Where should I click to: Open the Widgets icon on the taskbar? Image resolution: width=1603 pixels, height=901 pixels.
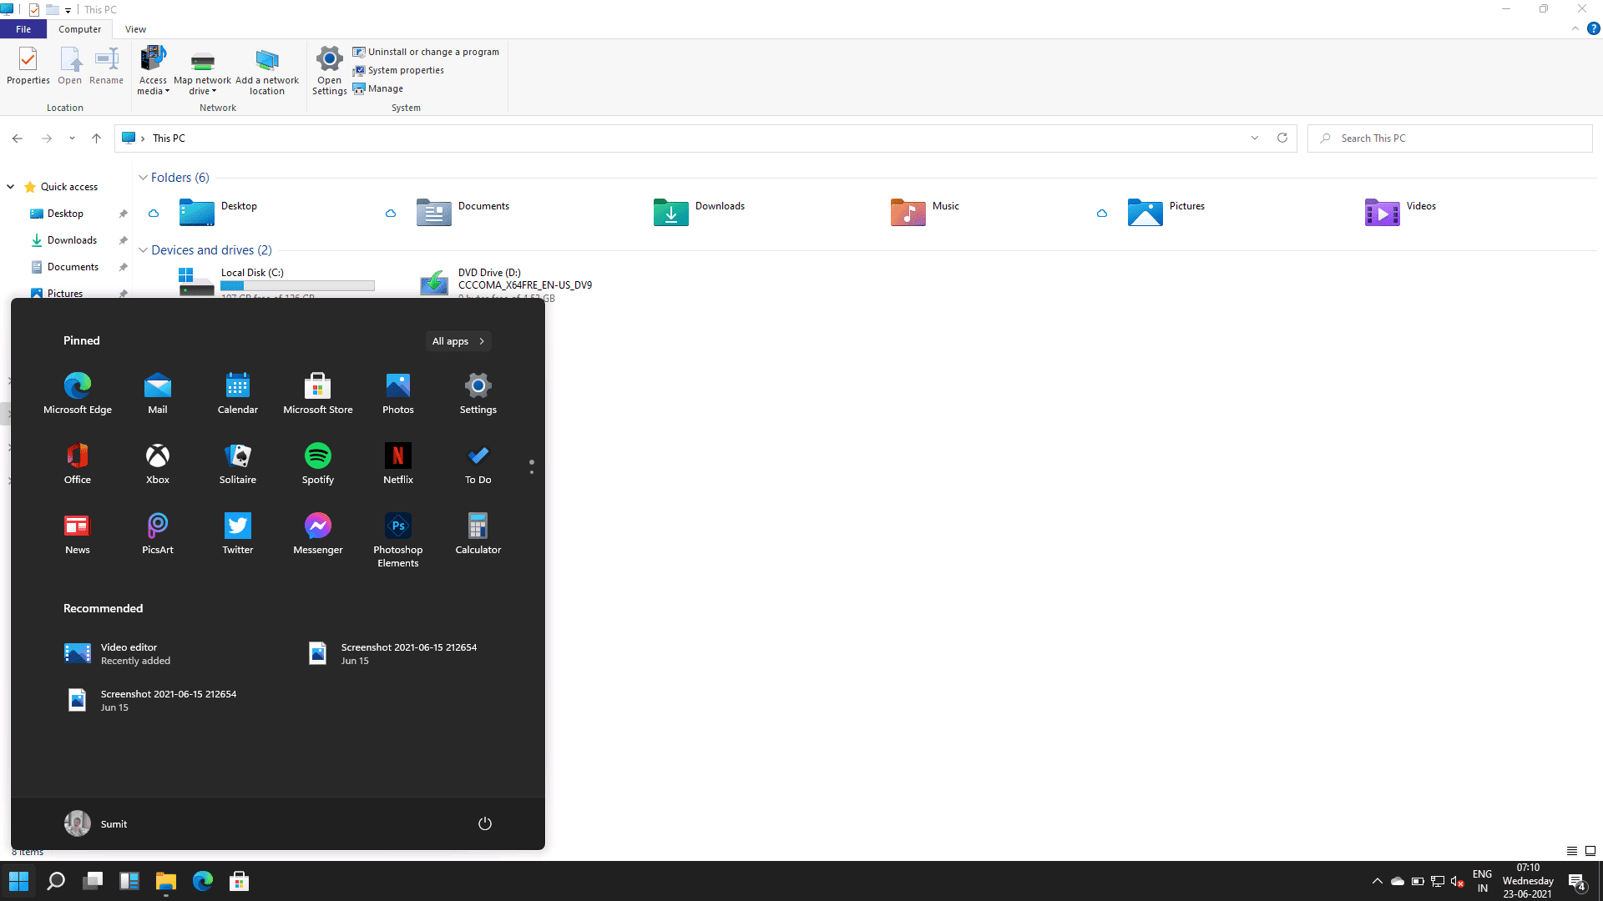tap(129, 881)
